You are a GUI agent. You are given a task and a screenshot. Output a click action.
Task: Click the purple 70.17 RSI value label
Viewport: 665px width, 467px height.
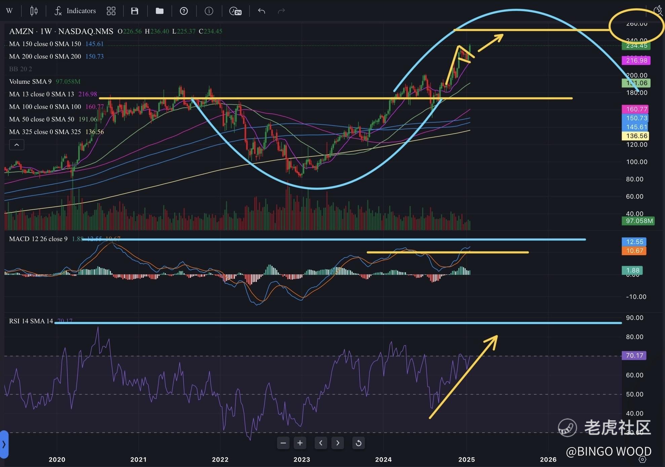click(634, 355)
